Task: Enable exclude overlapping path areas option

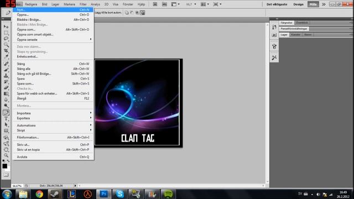Action: (143, 13)
